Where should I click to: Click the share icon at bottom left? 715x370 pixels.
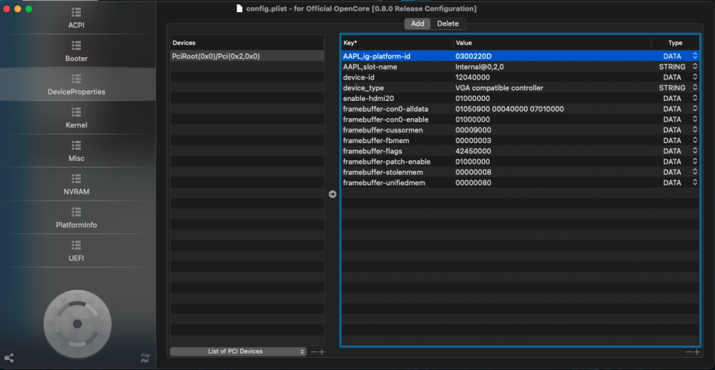click(9, 358)
